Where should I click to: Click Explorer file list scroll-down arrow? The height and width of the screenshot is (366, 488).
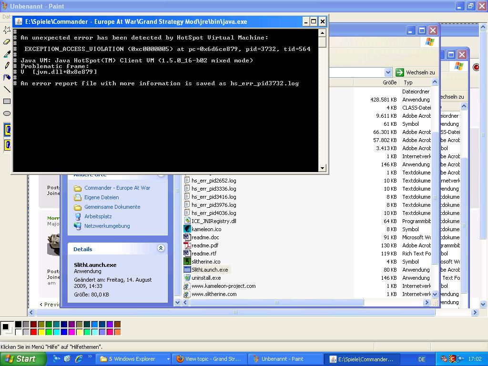[x=435, y=294]
